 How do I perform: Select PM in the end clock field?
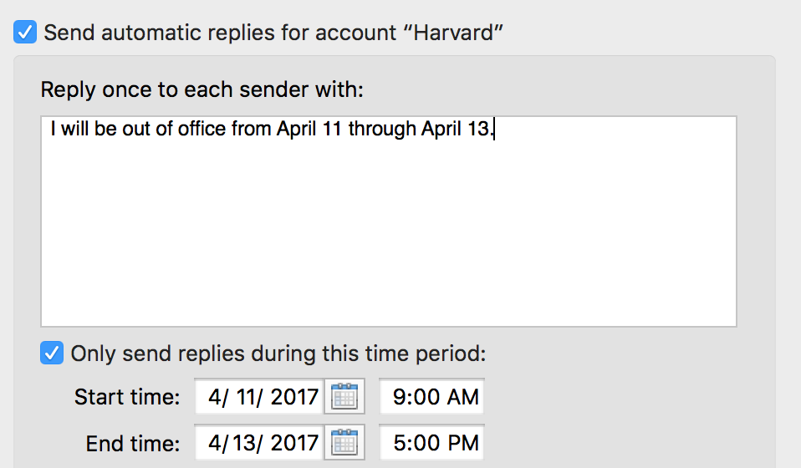(x=463, y=443)
